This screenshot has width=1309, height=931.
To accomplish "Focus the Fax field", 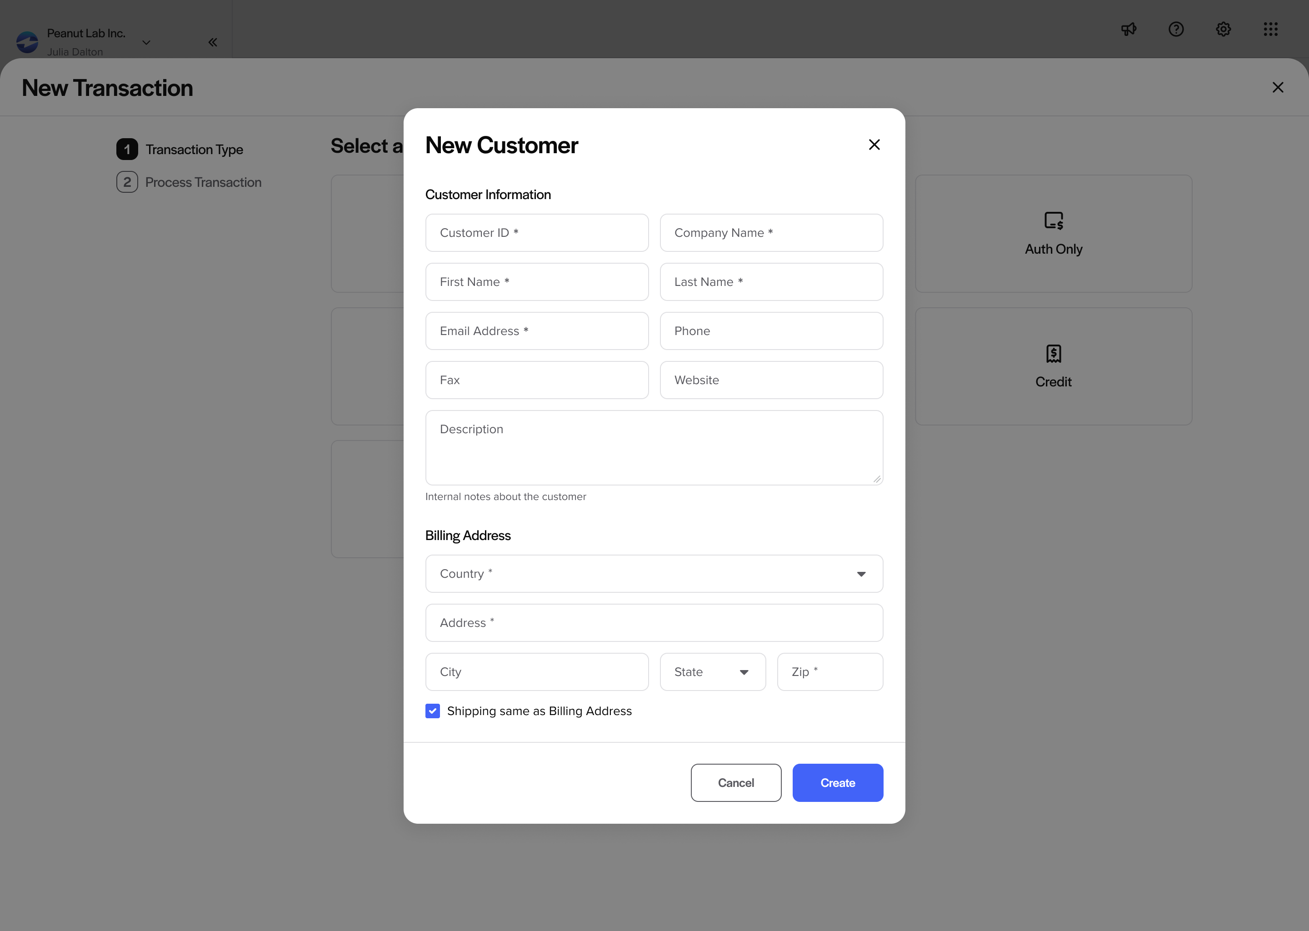I will click(x=537, y=380).
